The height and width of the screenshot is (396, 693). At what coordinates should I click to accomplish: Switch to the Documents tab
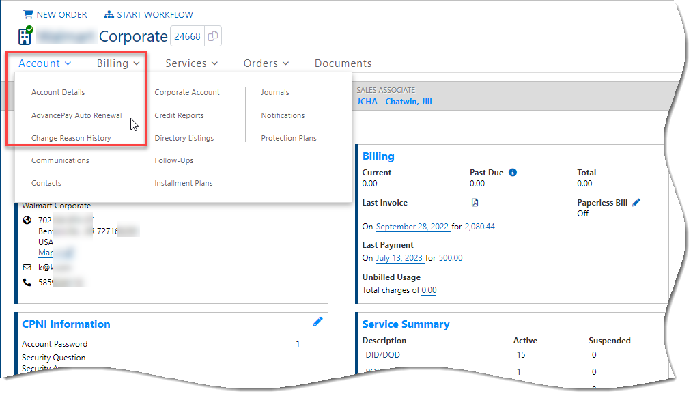(343, 63)
